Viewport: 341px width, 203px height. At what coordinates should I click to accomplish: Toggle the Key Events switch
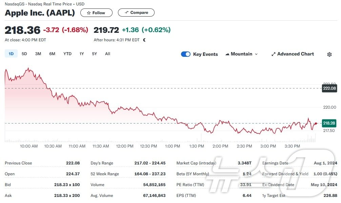[x=186, y=54]
